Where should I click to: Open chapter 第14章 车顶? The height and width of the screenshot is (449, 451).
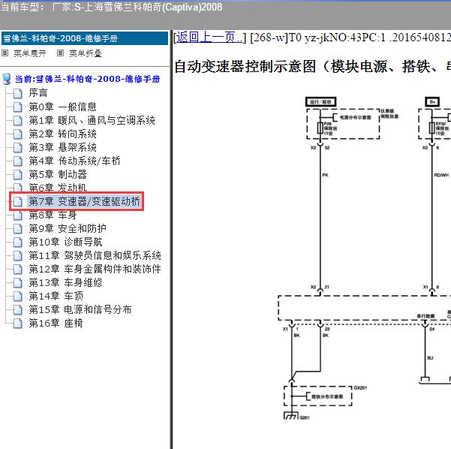pyautogui.click(x=56, y=296)
